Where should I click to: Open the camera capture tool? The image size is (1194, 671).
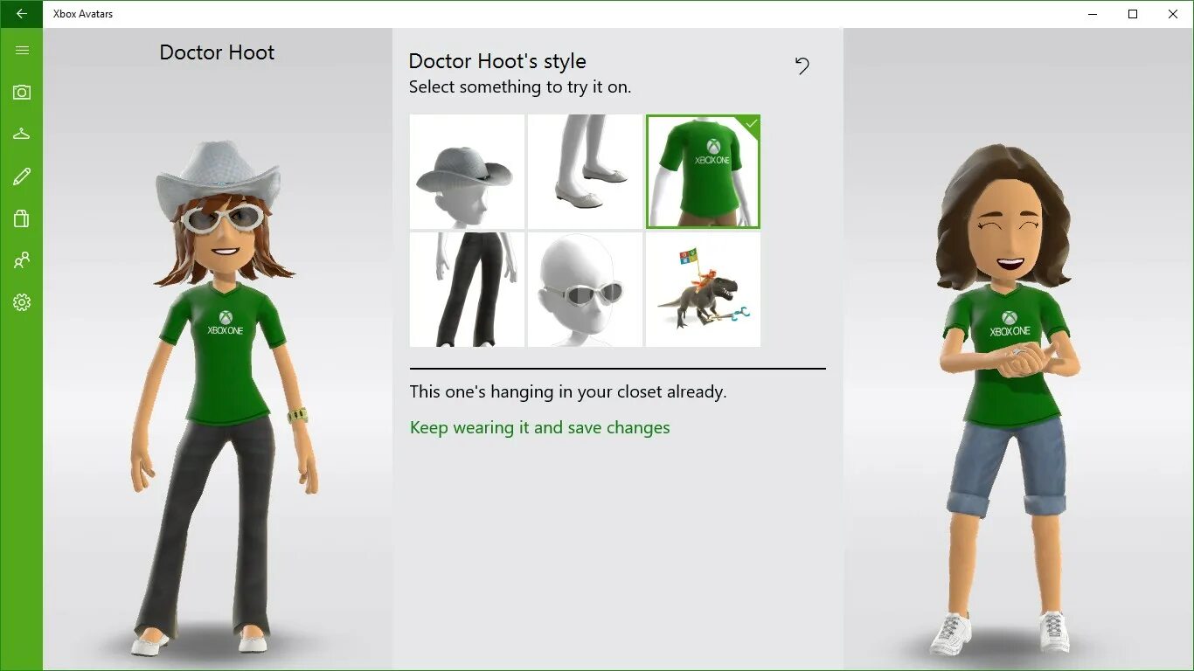(22, 92)
